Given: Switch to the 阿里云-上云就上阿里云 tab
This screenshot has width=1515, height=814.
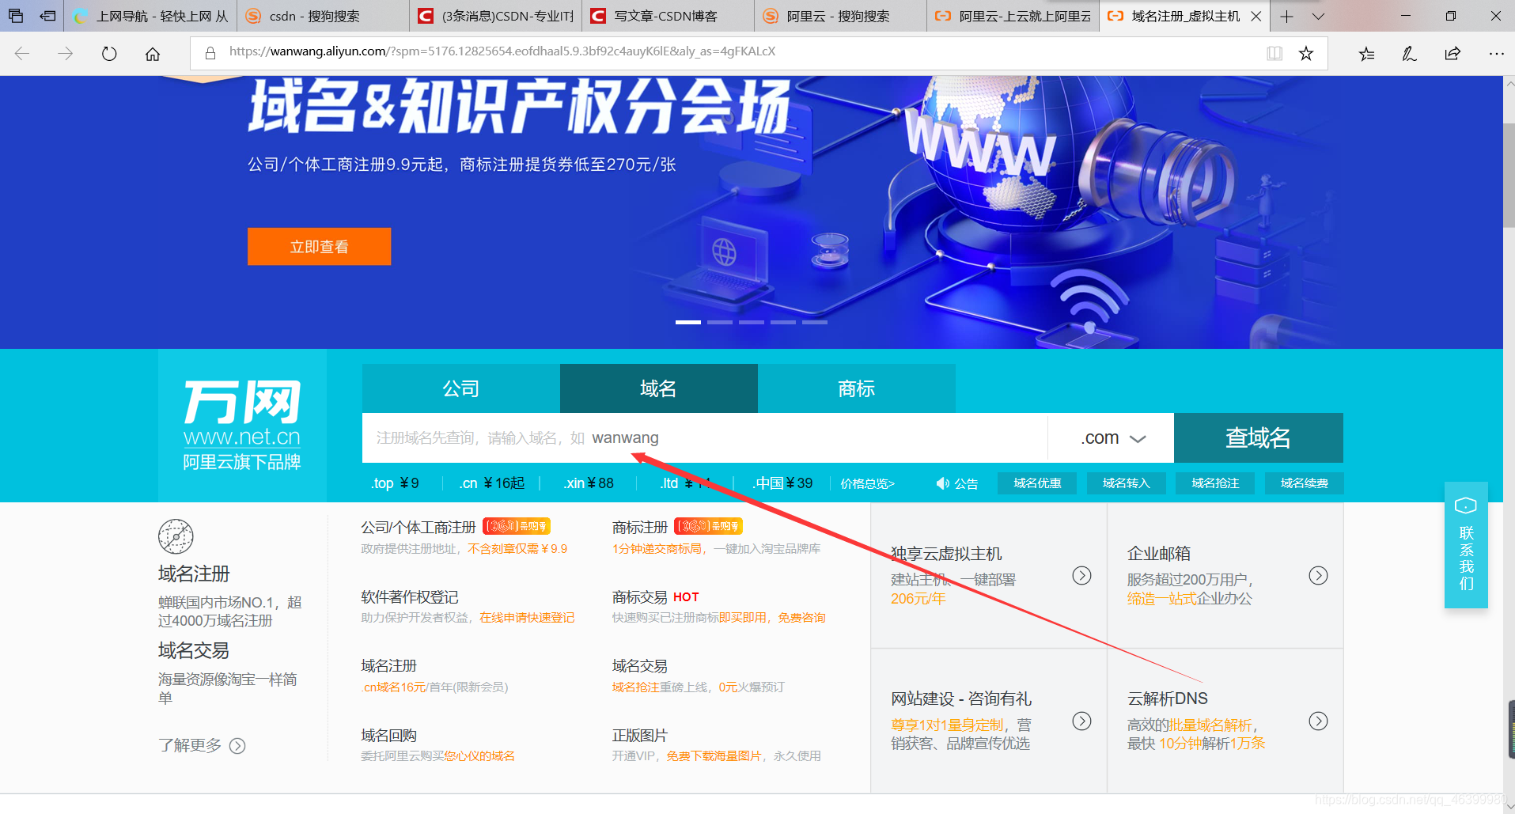Looking at the screenshot, I should pyautogui.click(x=1013, y=16).
